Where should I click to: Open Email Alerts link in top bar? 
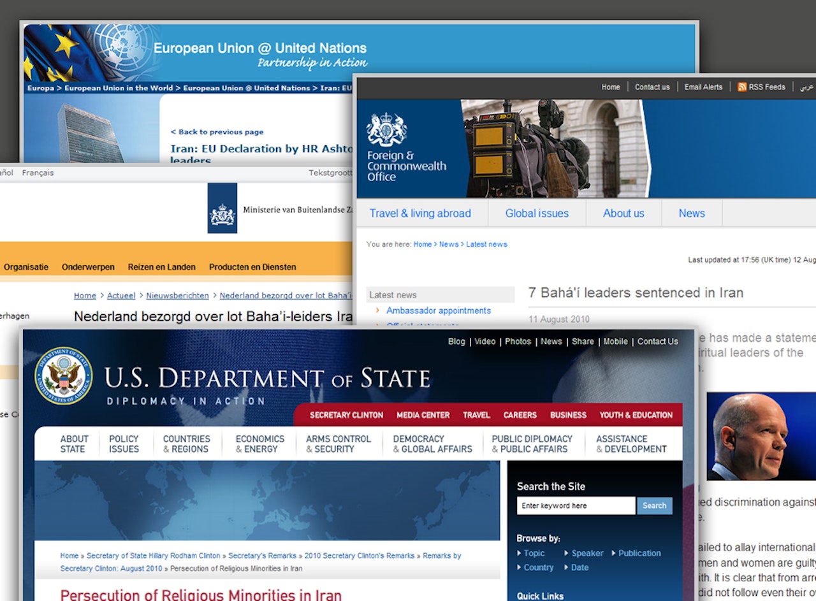click(703, 87)
